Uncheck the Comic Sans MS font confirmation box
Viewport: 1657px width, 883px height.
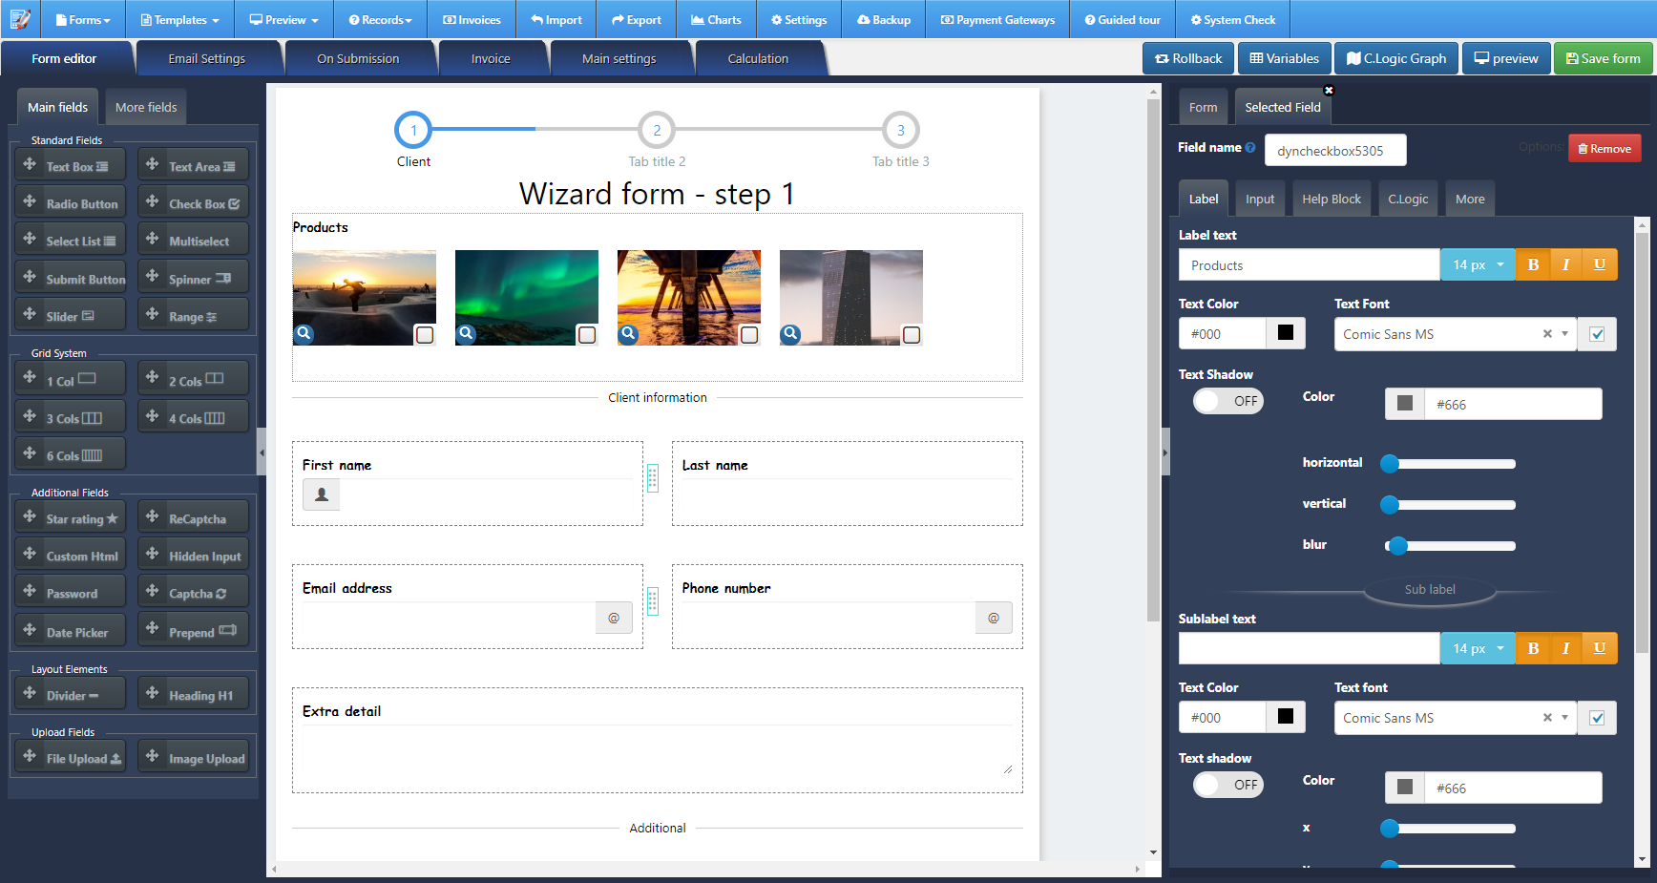point(1597,334)
